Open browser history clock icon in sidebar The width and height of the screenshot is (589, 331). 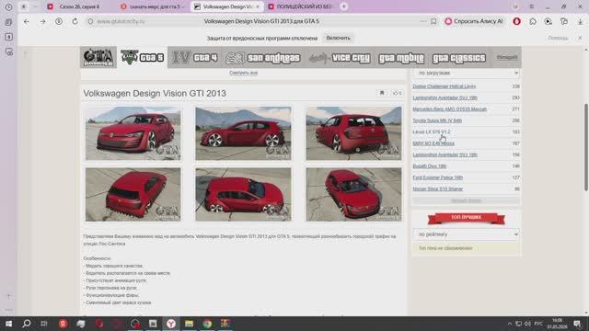[8, 6]
